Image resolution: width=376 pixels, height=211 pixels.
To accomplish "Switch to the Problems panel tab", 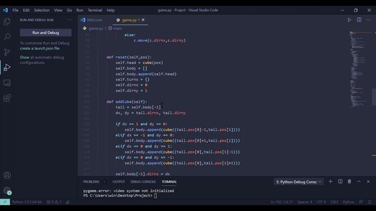I will tap(91, 182).
